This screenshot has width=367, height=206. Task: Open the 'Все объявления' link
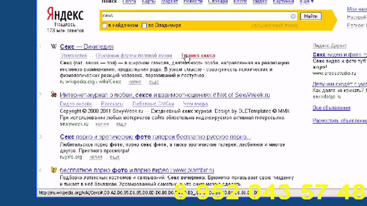pos(332,108)
